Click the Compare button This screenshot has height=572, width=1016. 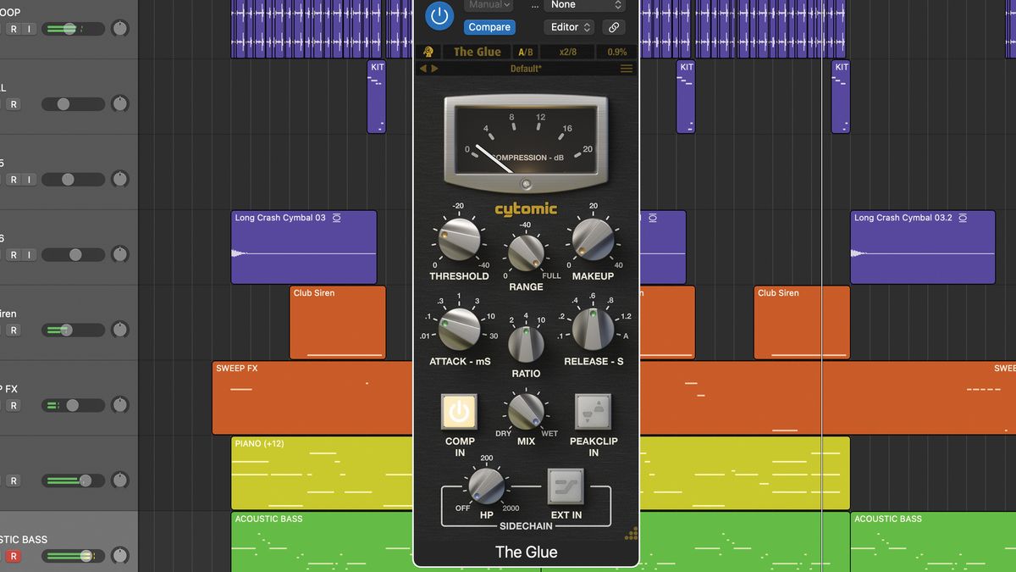coord(489,27)
